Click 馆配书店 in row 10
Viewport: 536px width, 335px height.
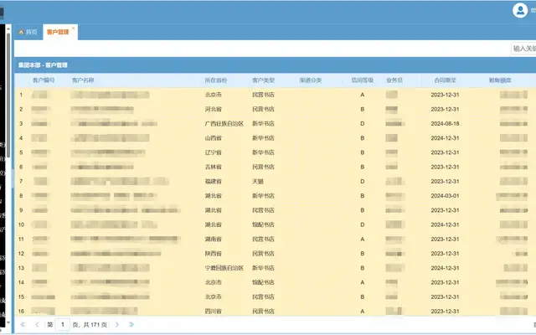pos(263,224)
